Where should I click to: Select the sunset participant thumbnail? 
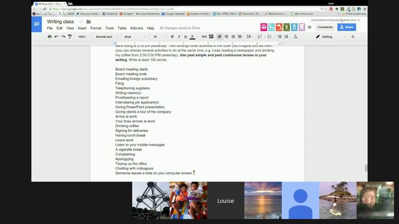tap(263, 200)
